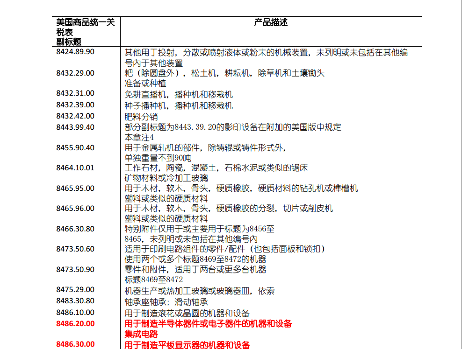Screen dimensions: 462x349
Task: Select the header 美国商品统一关税表副标题
Action: click(x=85, y=32)
